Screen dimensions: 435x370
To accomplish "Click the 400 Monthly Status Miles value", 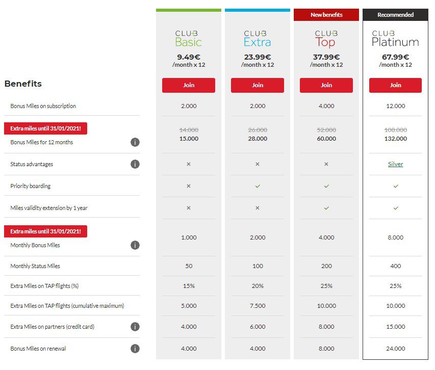I will point(396,266).
